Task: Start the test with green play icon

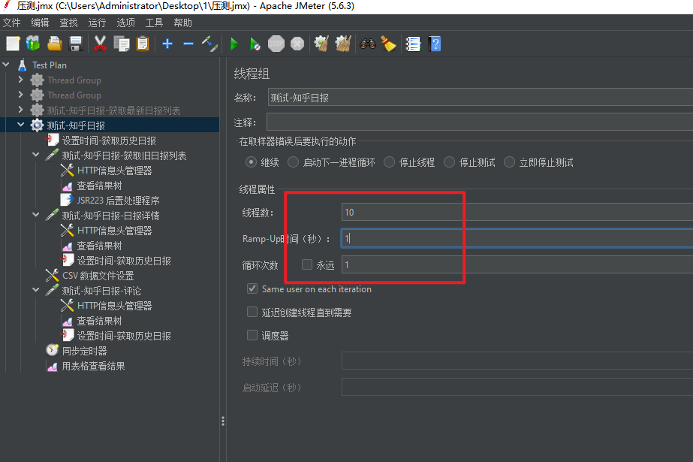Action: [x=234, y=44]
